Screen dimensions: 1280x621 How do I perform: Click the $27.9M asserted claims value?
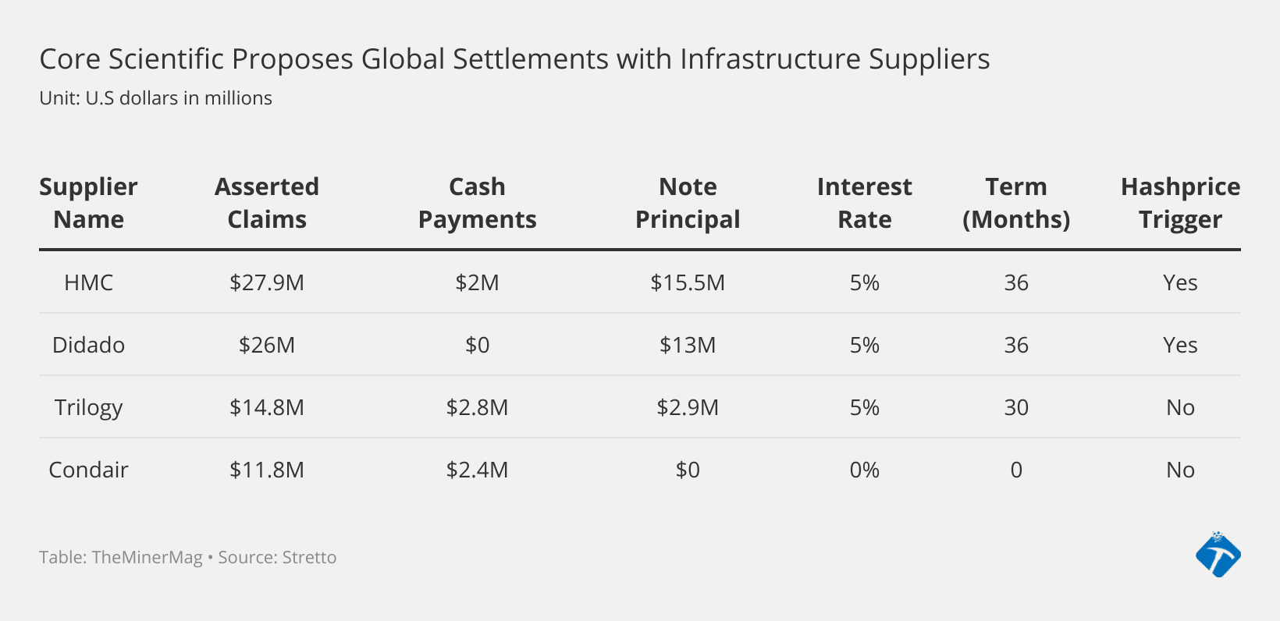pos(267,282)
